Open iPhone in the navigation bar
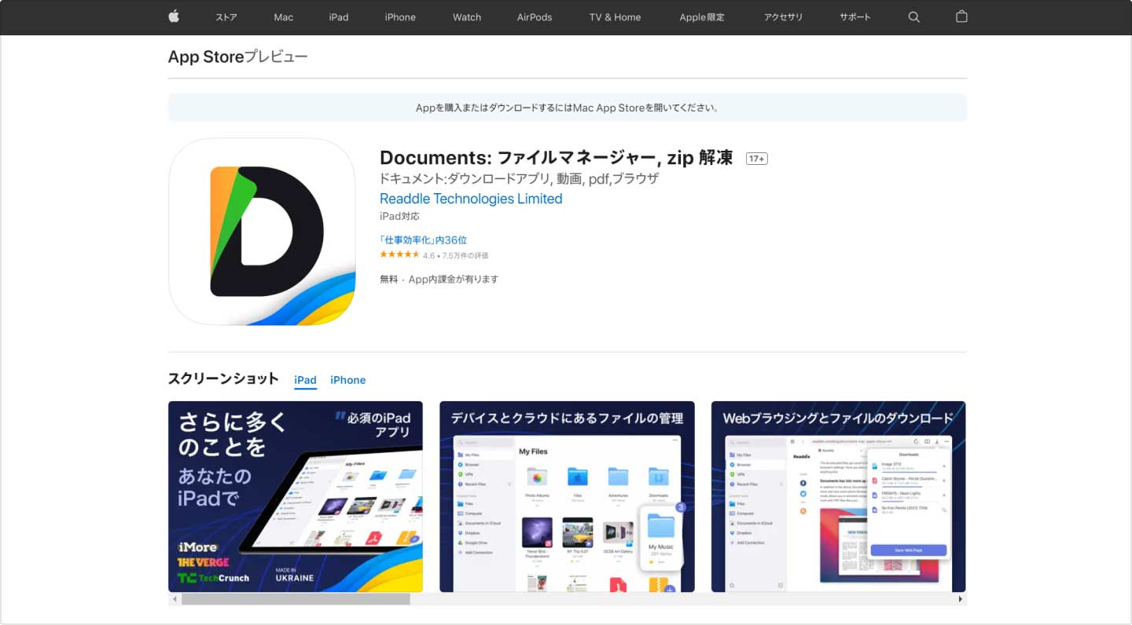 (400, 17)
